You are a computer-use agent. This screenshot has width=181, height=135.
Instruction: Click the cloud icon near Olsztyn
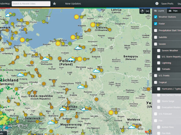click(78, 47)
